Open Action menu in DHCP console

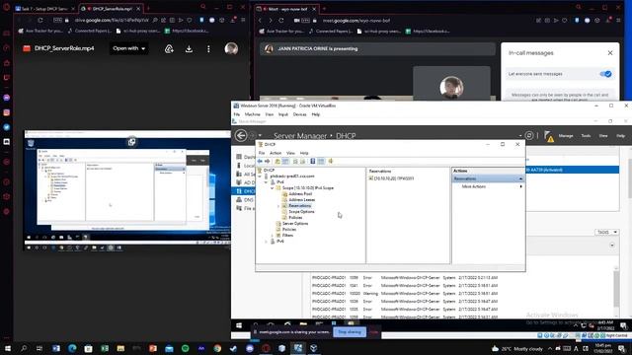[x=276, y=153]
